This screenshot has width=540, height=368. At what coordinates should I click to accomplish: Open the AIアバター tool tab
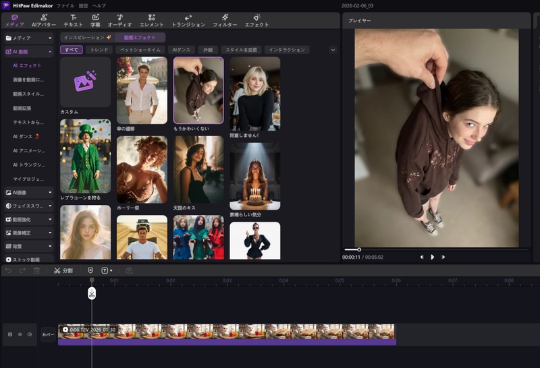click(44, 20)
